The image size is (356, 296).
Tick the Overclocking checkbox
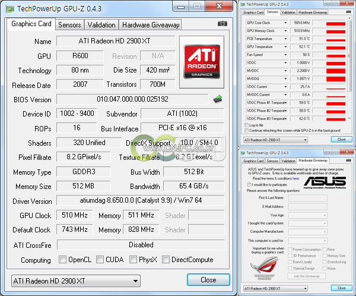pyautogui.click(x=325, y=262)
